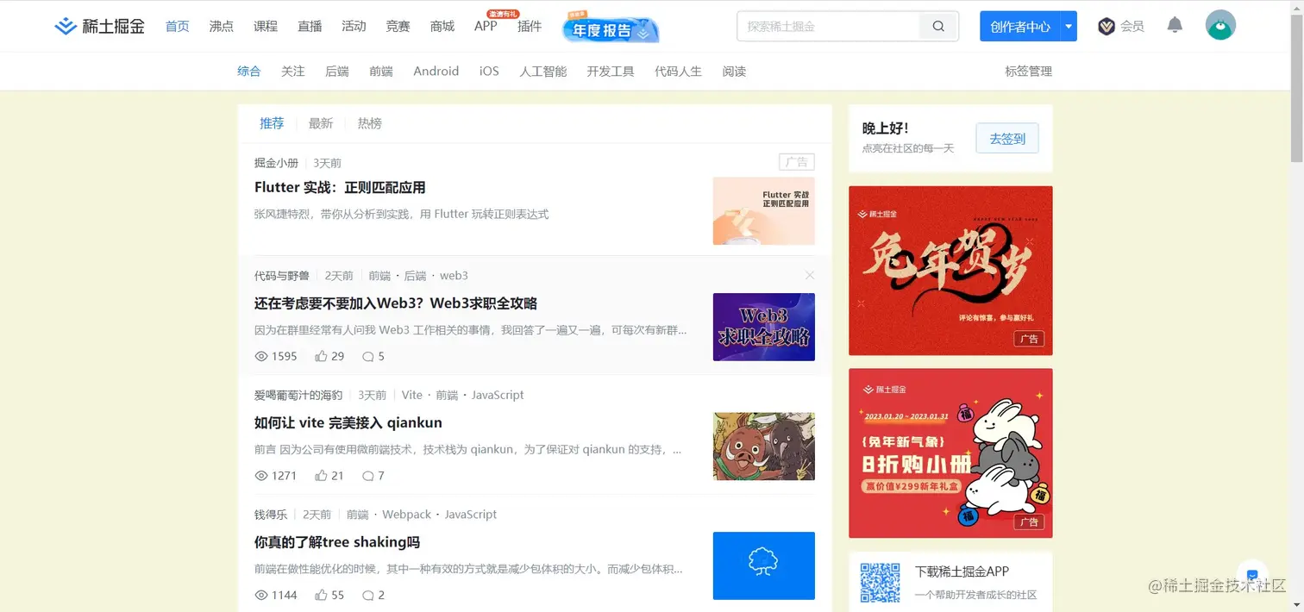Open article Flutter 实战：正则匹配应用
This screenshot has height=612, width=1304.
coord(340,187)
